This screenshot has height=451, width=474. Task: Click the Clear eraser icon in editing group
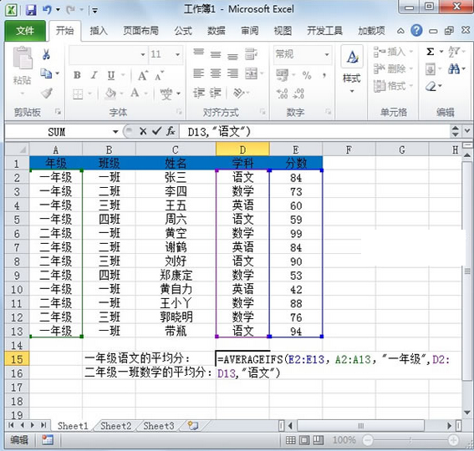point(431,87)
